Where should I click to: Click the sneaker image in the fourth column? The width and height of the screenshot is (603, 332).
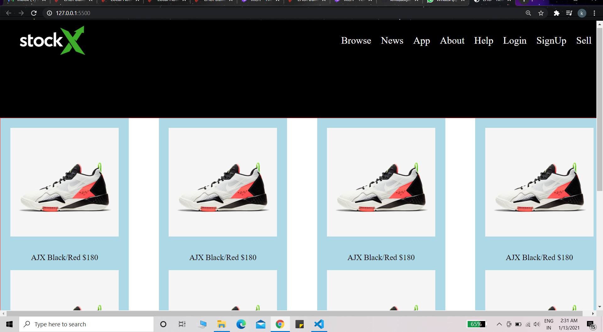pyautogui.click(x=539, y=182)
